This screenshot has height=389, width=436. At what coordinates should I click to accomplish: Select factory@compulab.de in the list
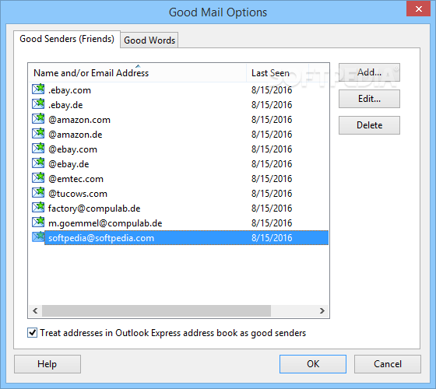(178, 209)
